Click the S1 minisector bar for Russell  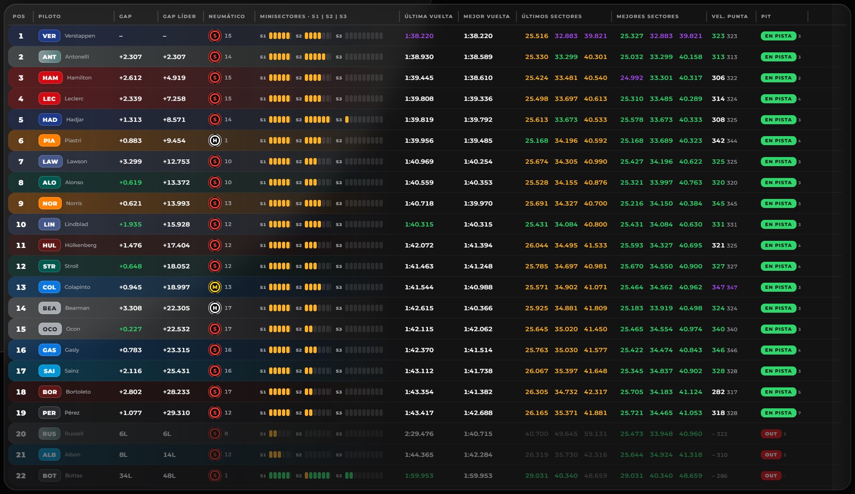(x=280, y=434)
